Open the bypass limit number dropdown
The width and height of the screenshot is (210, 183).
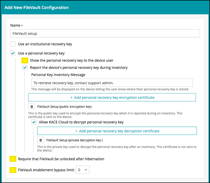(x=83, y=170)
